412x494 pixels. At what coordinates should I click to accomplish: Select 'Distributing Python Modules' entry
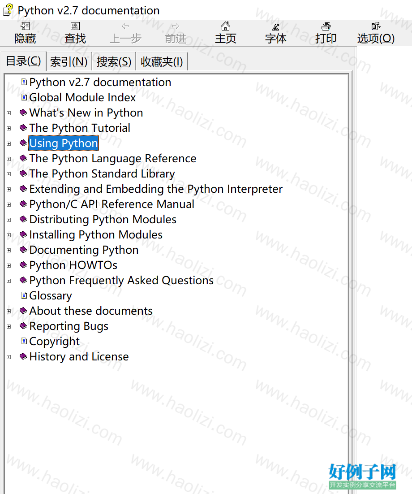103,219
